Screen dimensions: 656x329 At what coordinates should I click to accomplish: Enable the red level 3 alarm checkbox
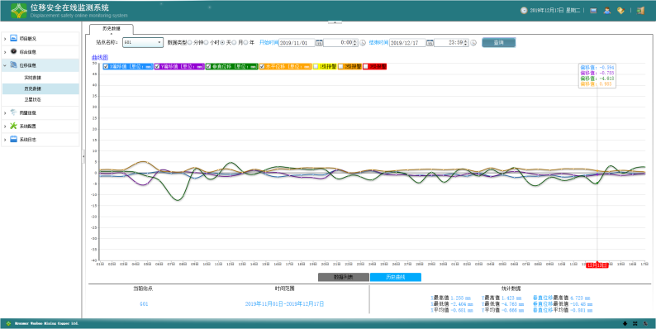point(366,67)
